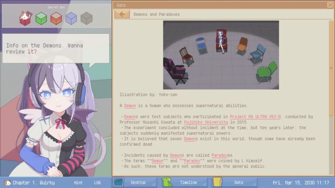This screenshot has width=335, height=188.
Task: Switch to the Desktop tab
Action: (137, 182)
